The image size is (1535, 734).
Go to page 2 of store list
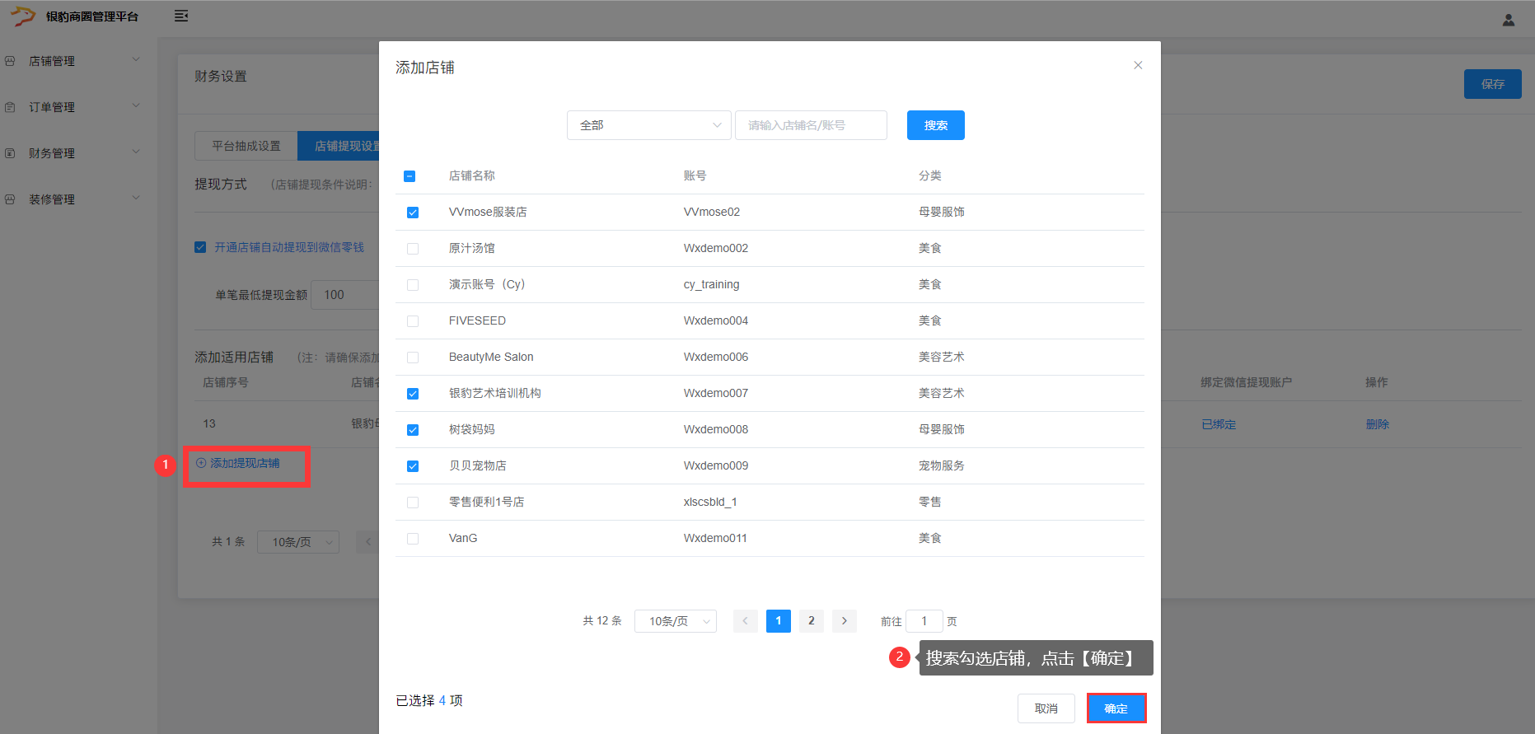(x=811, y=621)
